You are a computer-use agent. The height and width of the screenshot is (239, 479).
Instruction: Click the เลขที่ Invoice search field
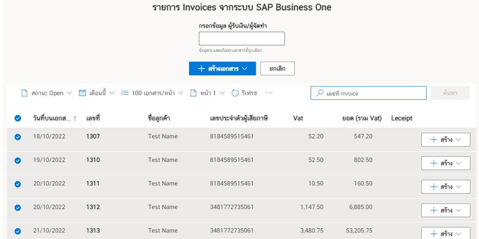(369, 93)
